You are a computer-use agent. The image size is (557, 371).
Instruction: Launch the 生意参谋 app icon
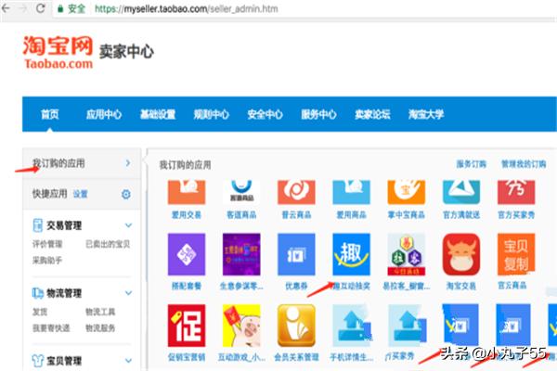tap(241, 254)
